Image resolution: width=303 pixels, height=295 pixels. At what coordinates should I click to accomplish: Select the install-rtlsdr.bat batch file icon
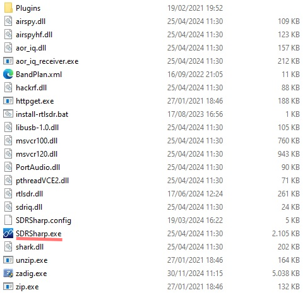point(8,114)
